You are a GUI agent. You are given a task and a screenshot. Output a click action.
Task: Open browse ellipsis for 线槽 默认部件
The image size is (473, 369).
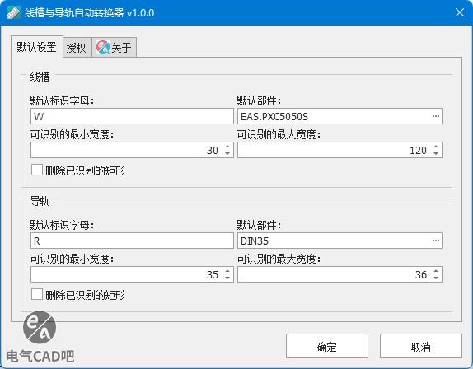point(436,116)
